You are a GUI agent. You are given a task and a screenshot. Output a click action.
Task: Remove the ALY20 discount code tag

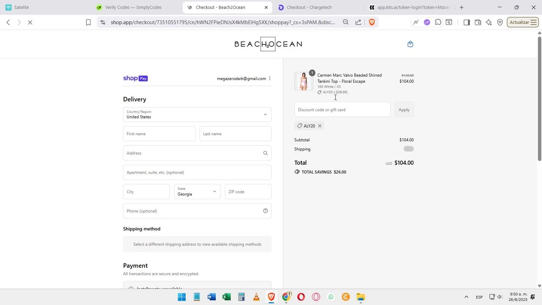(320, 126)
